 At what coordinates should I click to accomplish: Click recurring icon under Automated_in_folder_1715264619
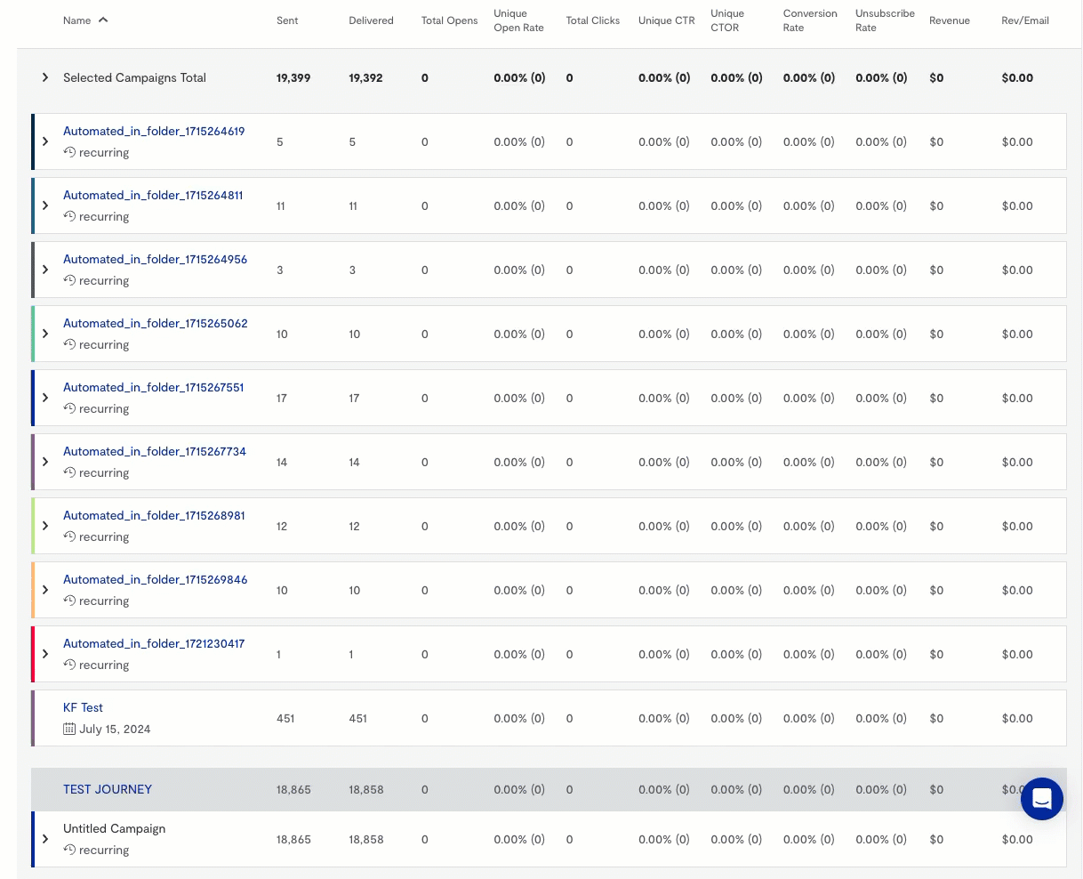point(69,152)
